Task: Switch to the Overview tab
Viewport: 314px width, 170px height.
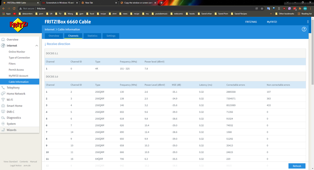Action: [x=54, y=36]
